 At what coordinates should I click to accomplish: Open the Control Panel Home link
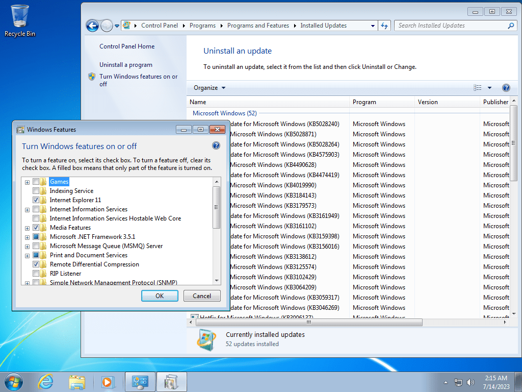[x=127, y=46]
